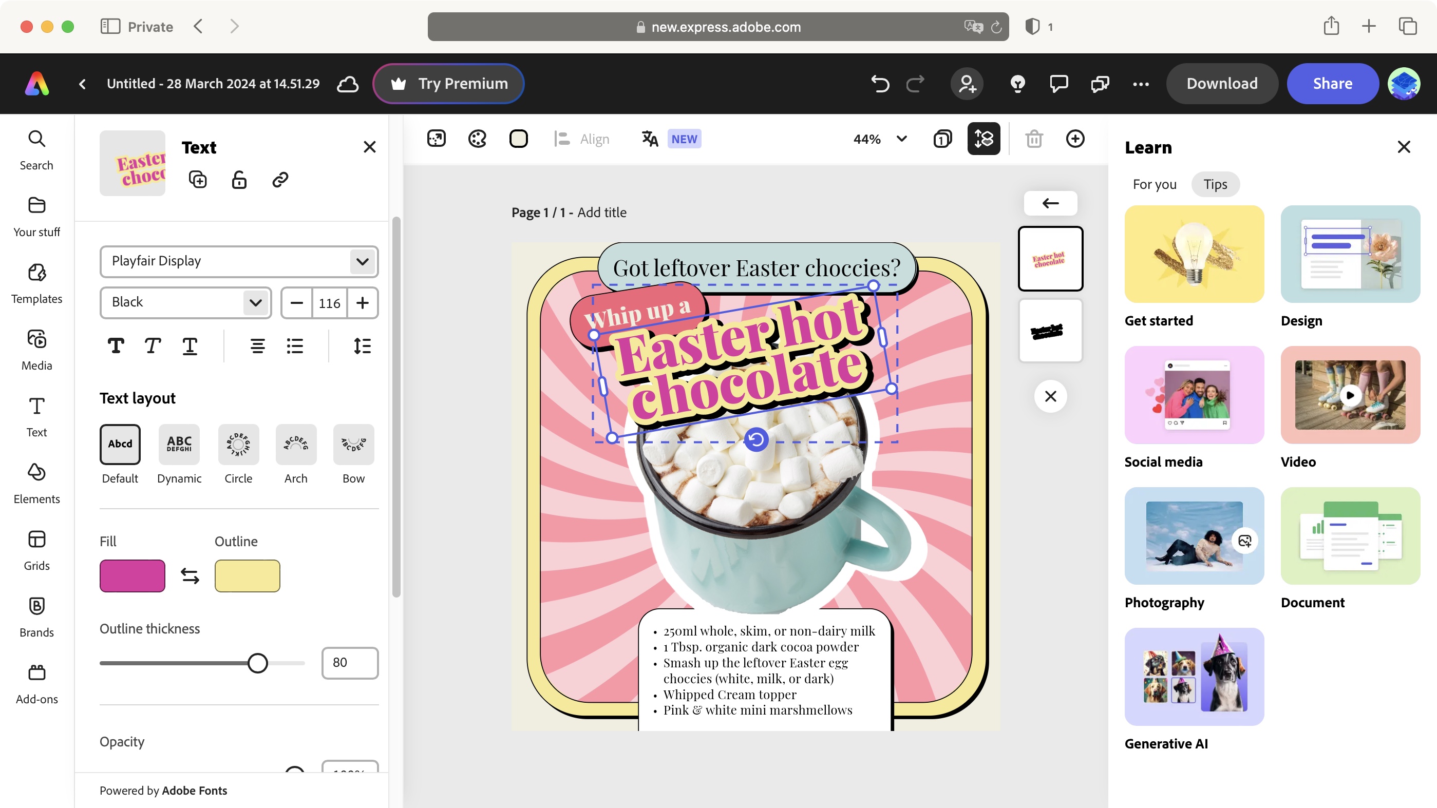Select the Bow text layout
This screenshot has width=1437, height=808.
pyautogui.click(x=354, y=445)
